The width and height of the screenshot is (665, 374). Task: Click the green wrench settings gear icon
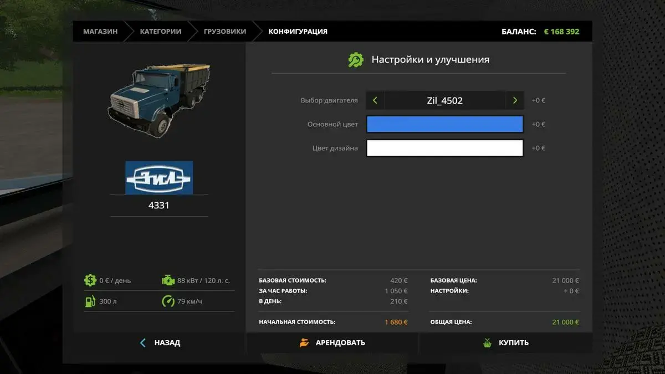[355, 60]
